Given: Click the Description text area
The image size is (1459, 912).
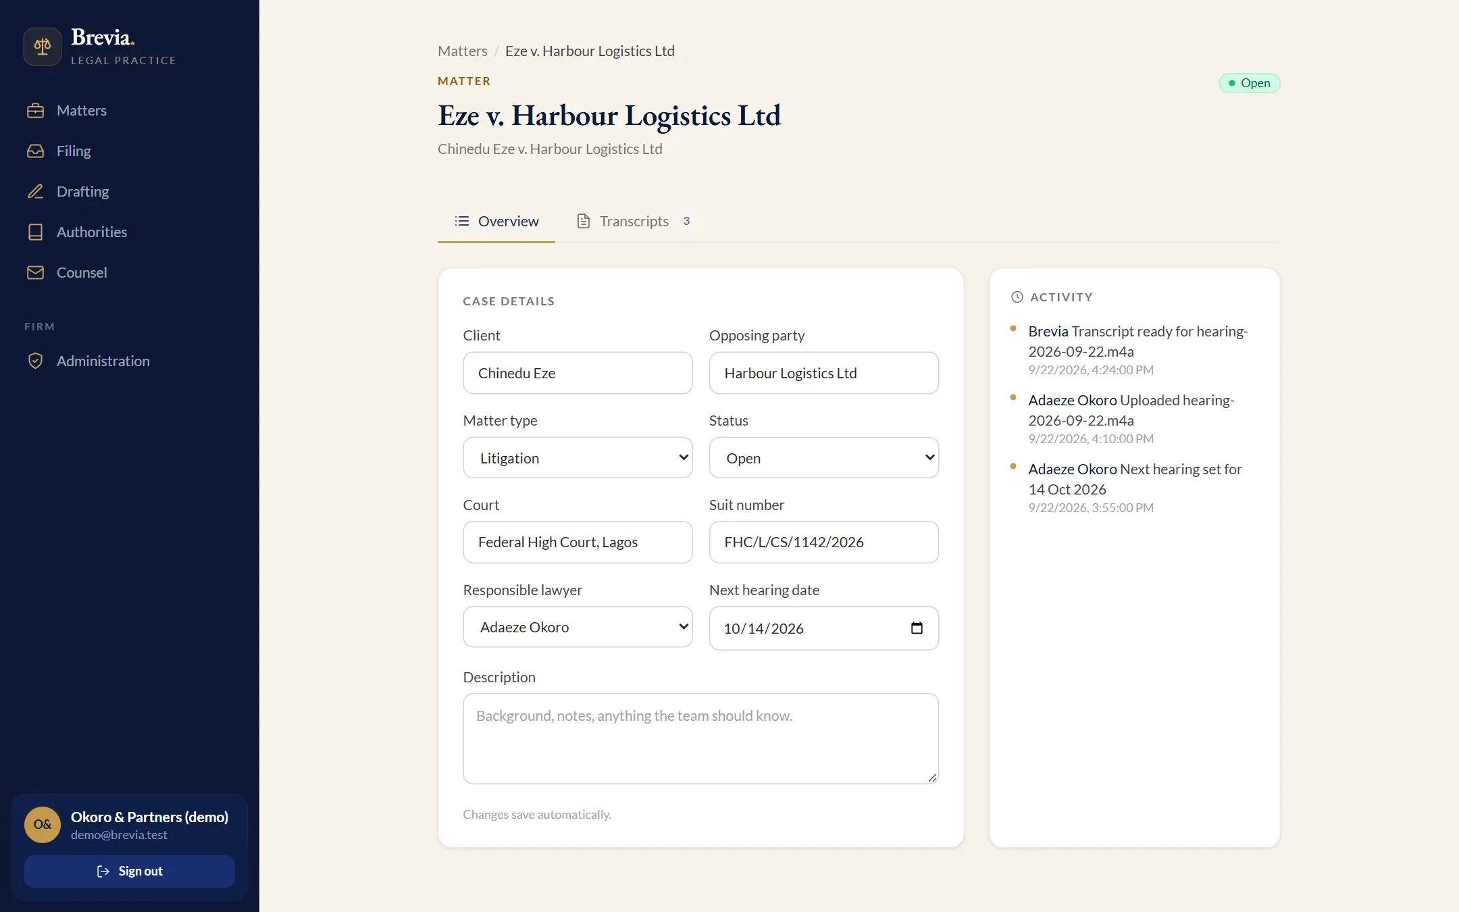Looking at the screenshot, I should [700, 739].
